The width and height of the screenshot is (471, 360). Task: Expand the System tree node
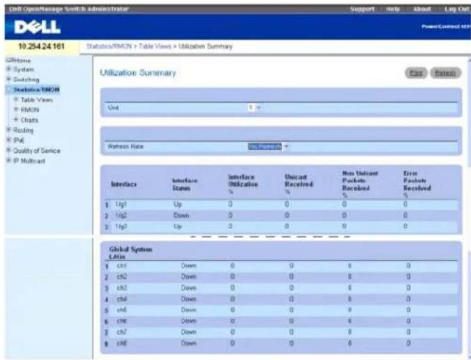[x=9, y=70]
